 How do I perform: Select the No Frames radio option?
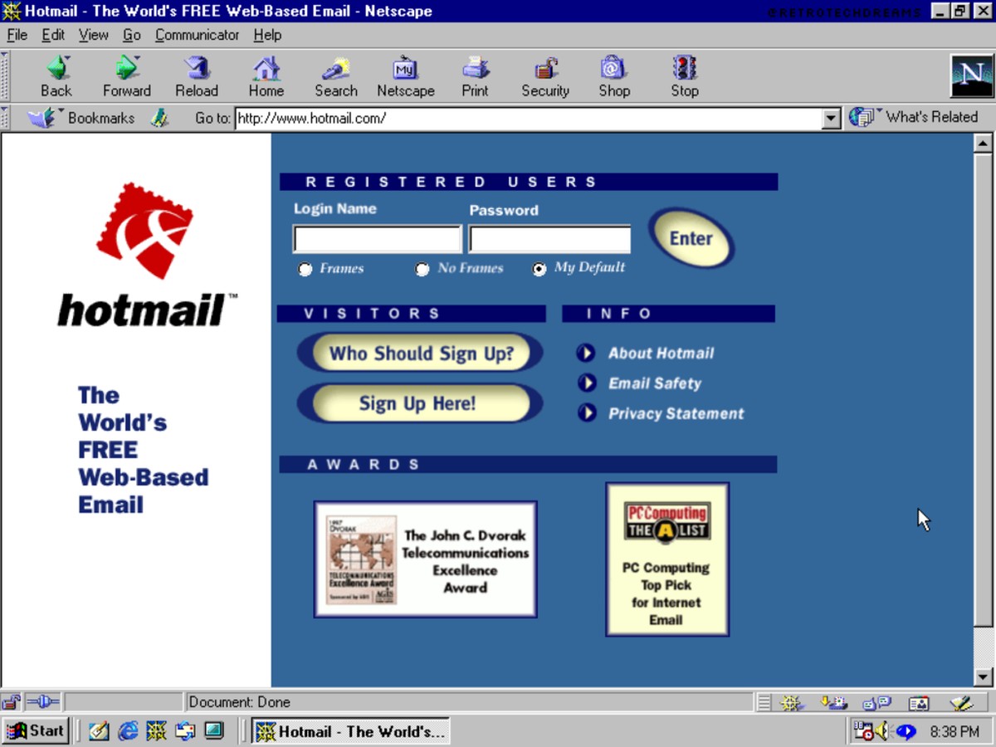[x=422, y=269]
